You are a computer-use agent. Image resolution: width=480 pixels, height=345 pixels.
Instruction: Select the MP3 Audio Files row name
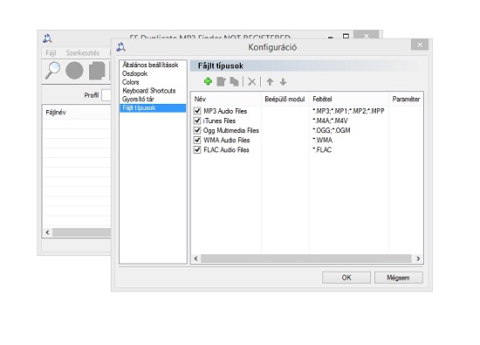[225, 111]
